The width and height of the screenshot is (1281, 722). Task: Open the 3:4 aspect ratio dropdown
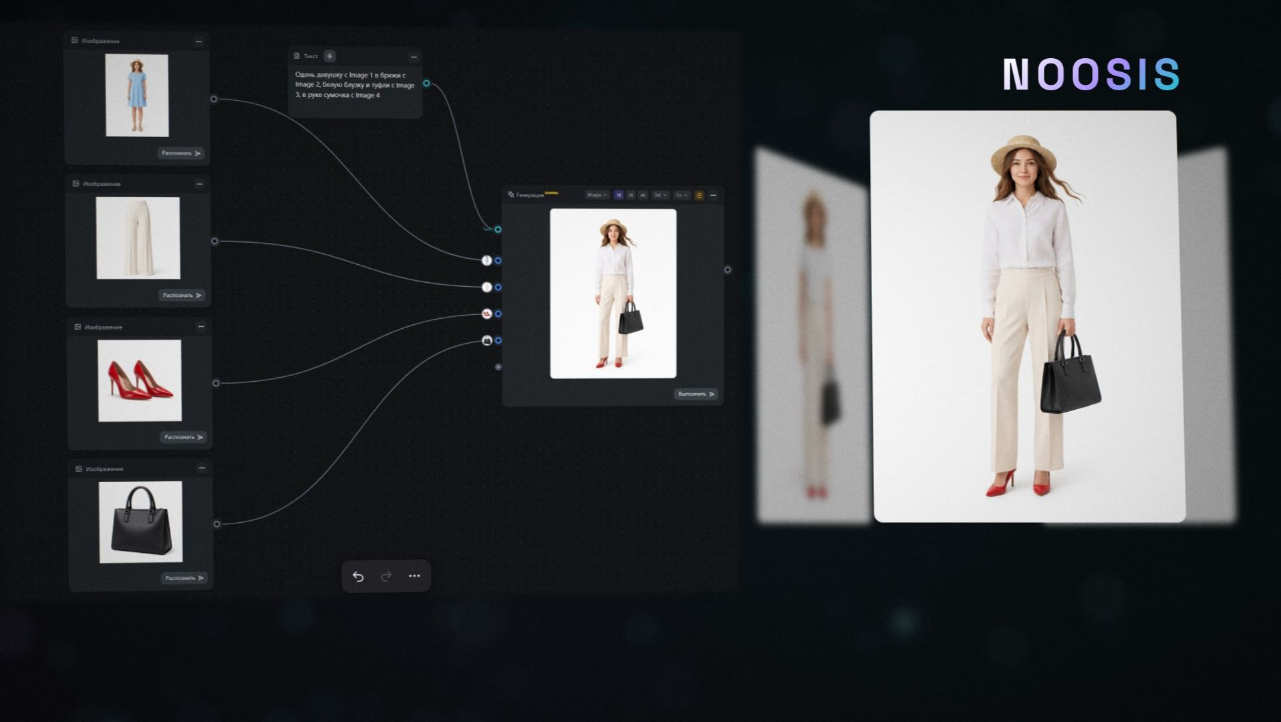660,195
